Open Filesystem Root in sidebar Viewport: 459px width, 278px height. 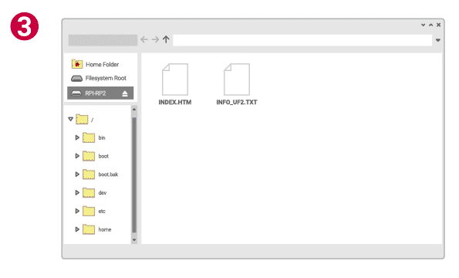click(x=99, y=78)
